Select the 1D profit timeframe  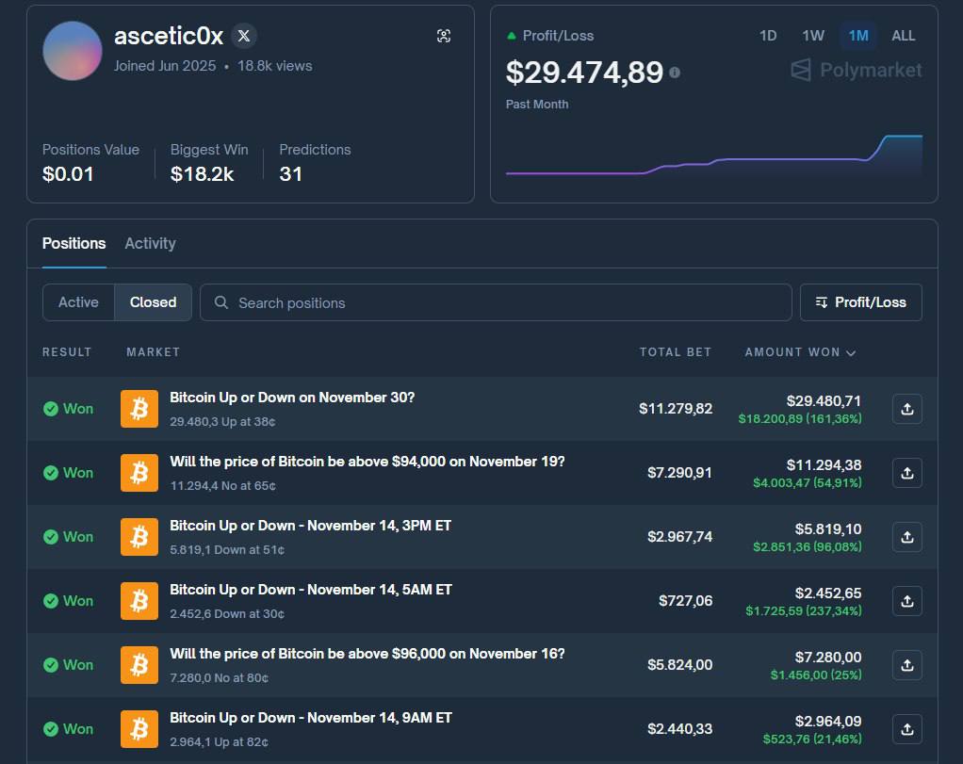tap(768, 36)
